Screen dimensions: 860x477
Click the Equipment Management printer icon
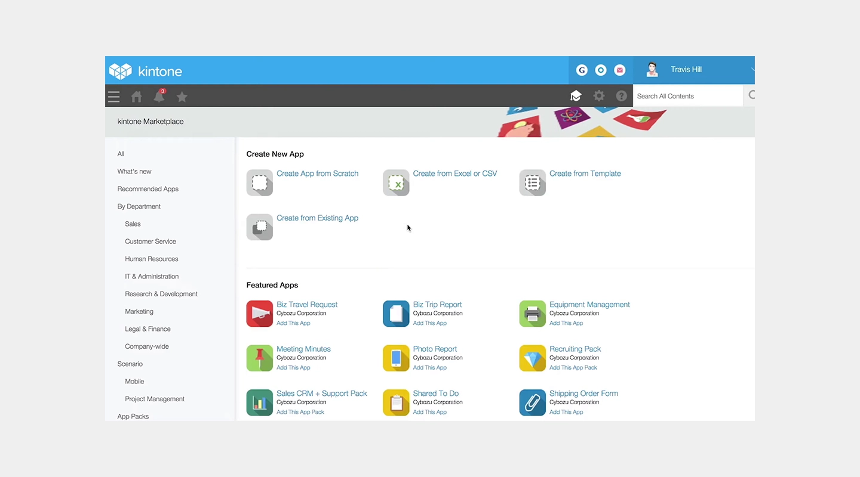pyautogui.click(x=533, y=314)
